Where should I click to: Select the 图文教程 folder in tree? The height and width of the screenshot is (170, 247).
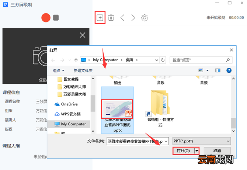pos(68,79)
